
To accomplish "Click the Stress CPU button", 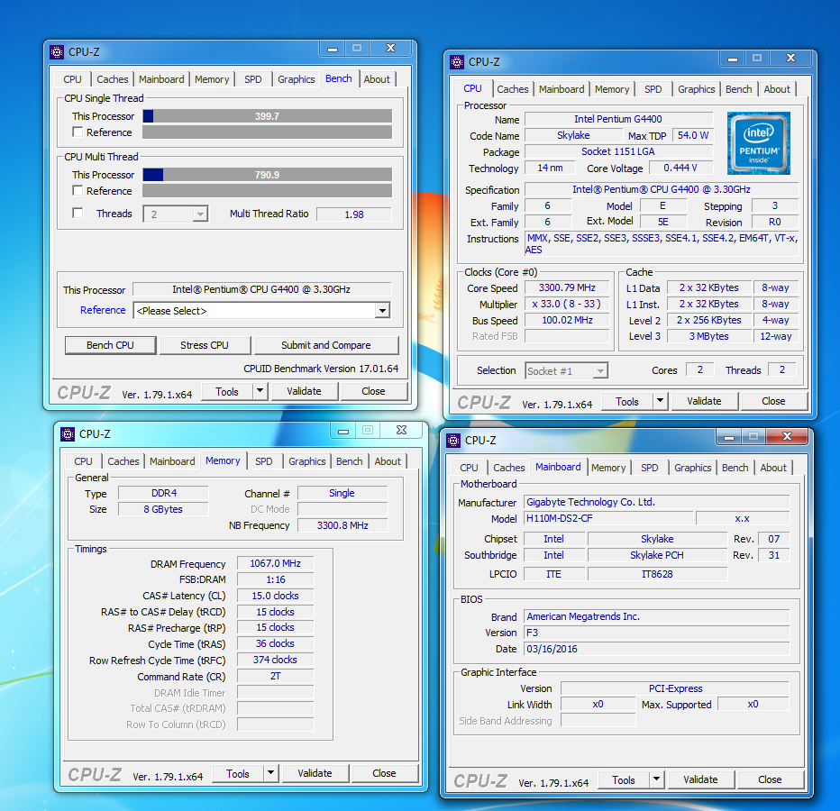I will (x=205, y=345).
